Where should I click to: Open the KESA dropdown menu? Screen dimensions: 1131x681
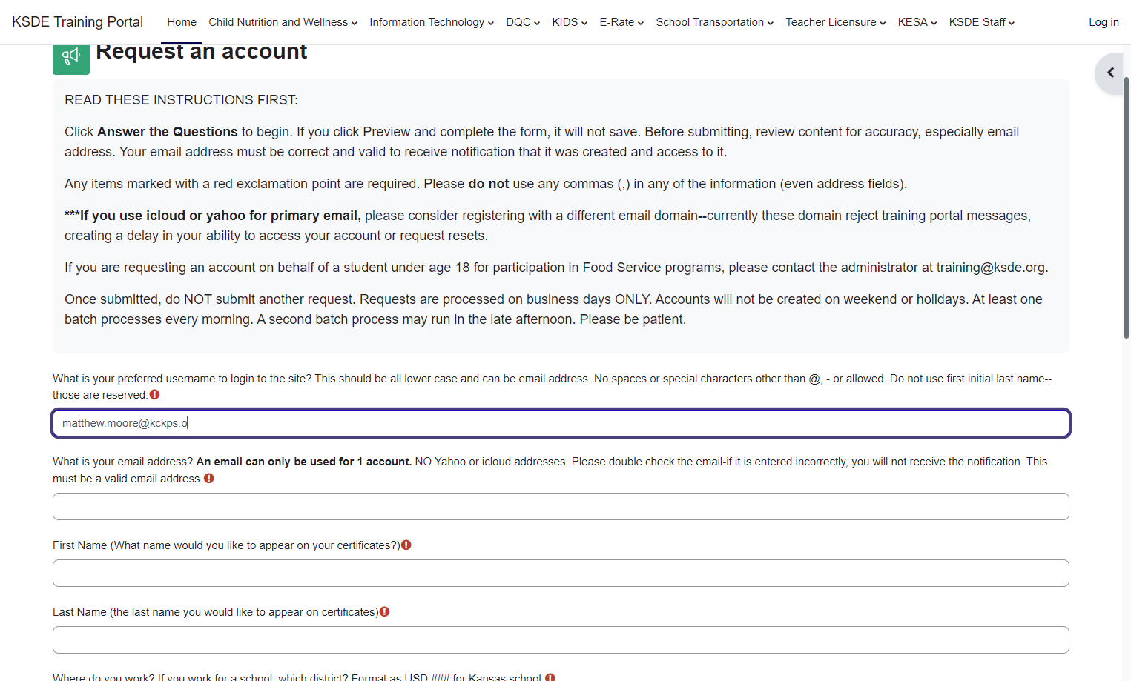pyautogui.click(x=917, y=22)
